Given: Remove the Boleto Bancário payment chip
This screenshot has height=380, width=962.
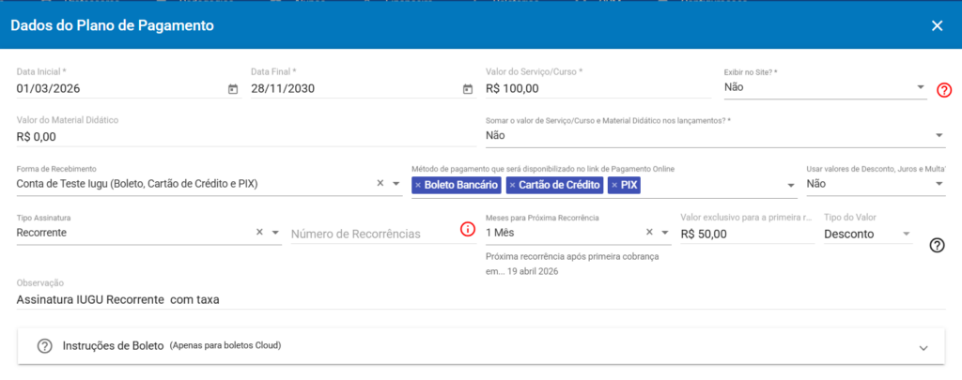Looking at the screenshot, I should [418, 186].
